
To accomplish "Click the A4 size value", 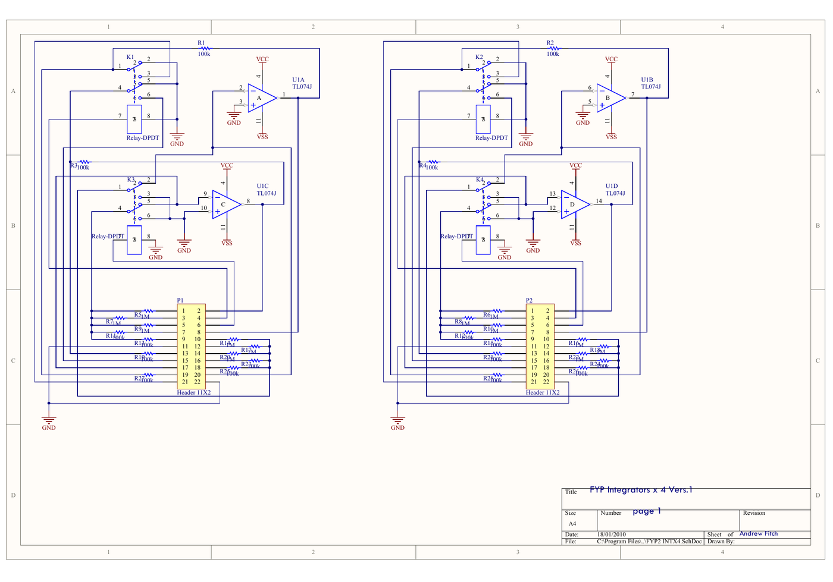I will coord(572,524).
